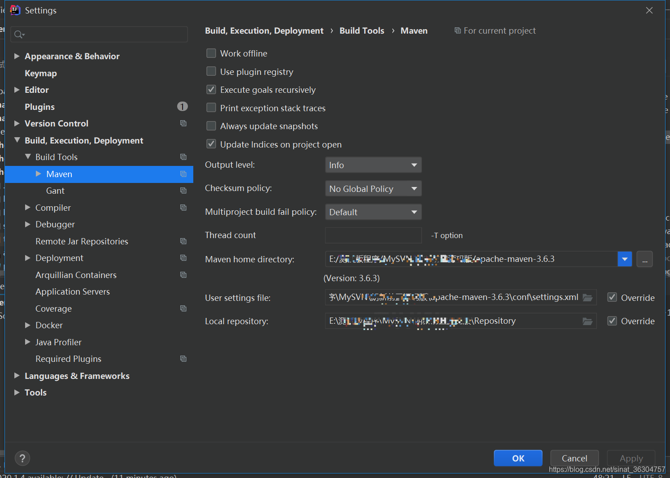
Task: Click the IntelliJ logo in the Settings title bar
Action: point(15,10)
